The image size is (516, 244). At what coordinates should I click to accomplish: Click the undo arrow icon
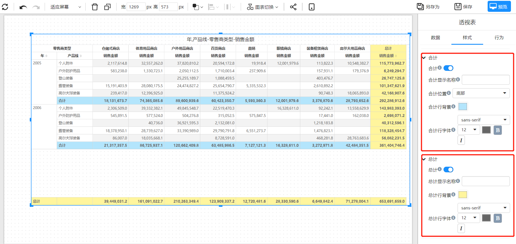(23, 7)
